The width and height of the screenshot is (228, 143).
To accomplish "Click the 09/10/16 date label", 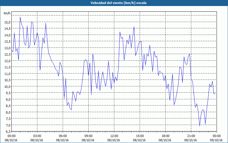I will pos(216,140).
